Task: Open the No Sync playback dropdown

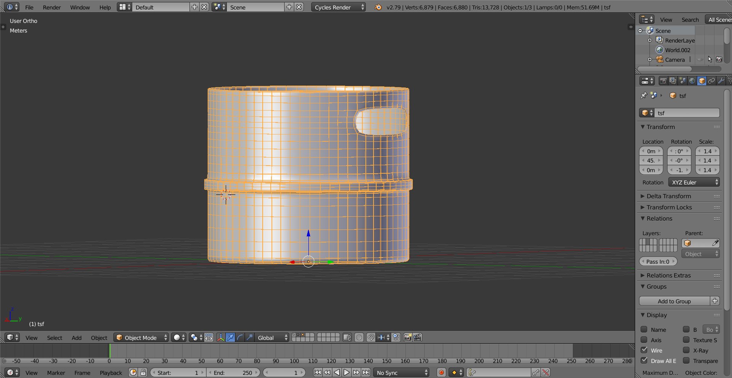Action: pos(401,373)
